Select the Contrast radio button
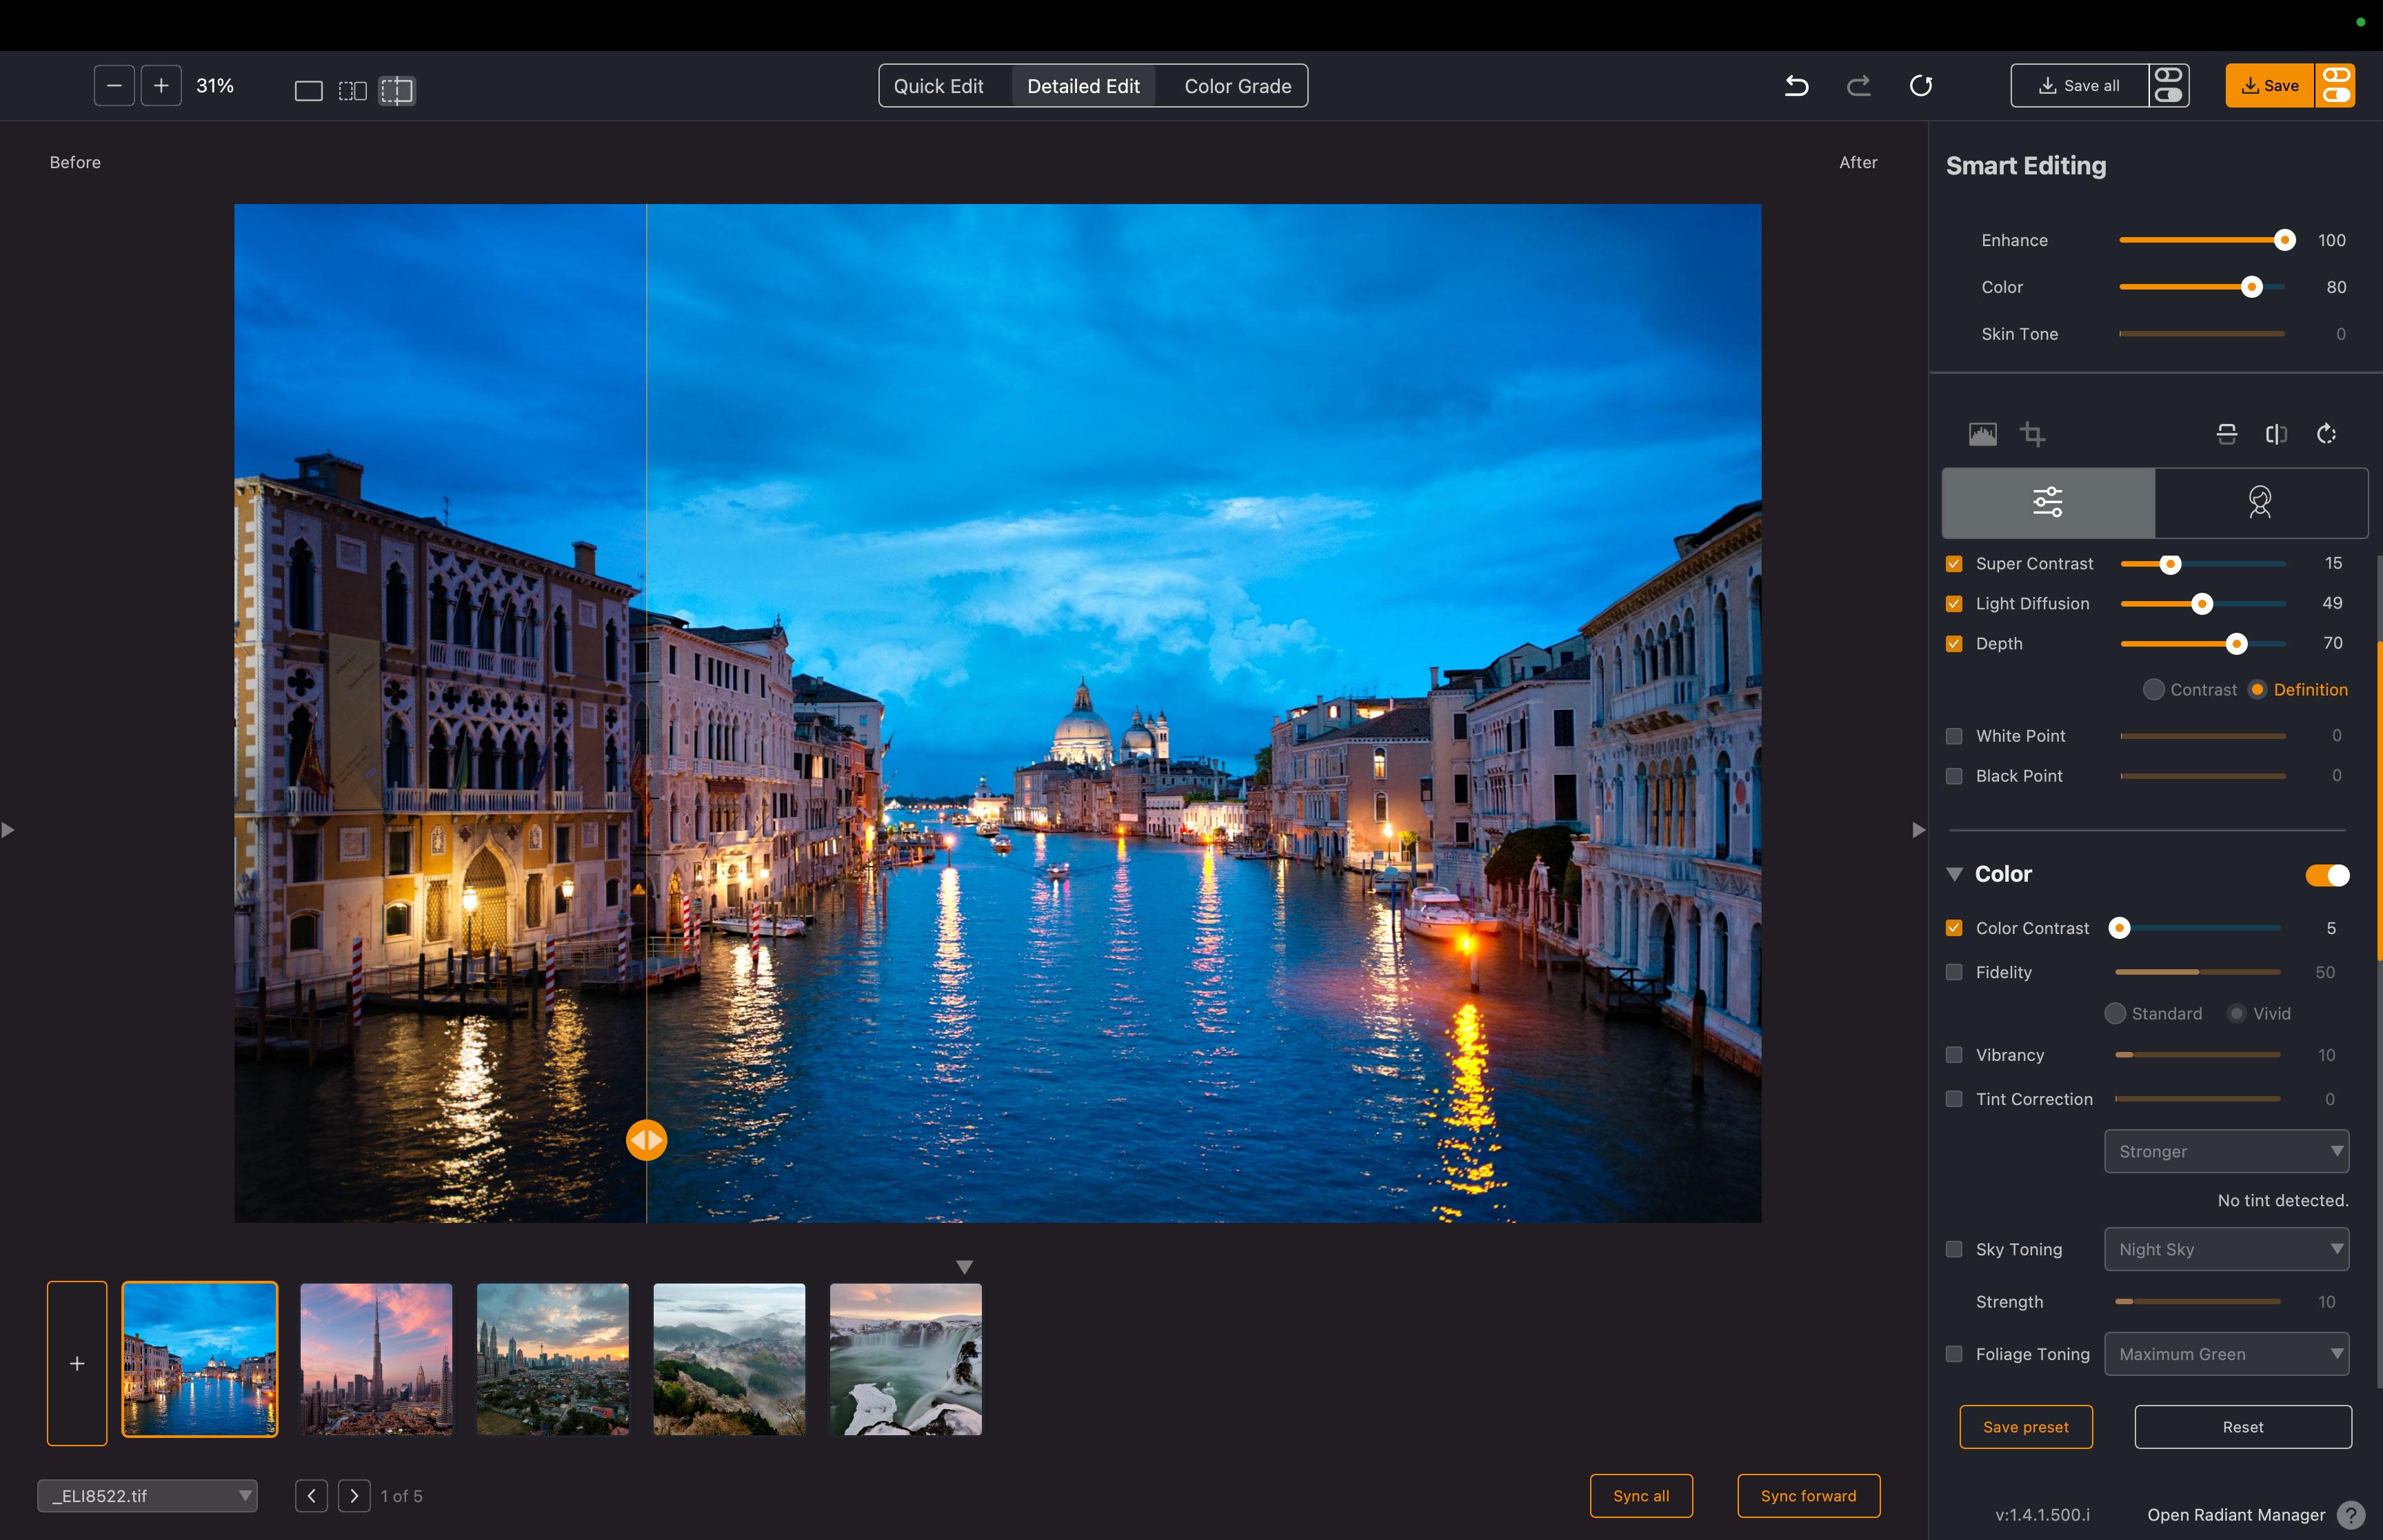The image size is (2383, 1540). click(x=2154, y=690)
